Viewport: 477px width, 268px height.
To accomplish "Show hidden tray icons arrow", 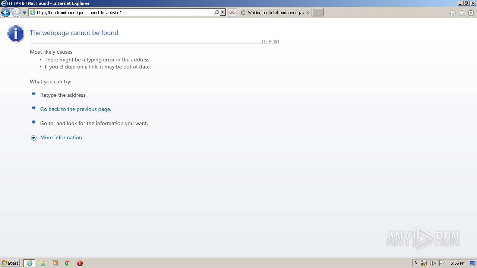I will pos(416,263).
